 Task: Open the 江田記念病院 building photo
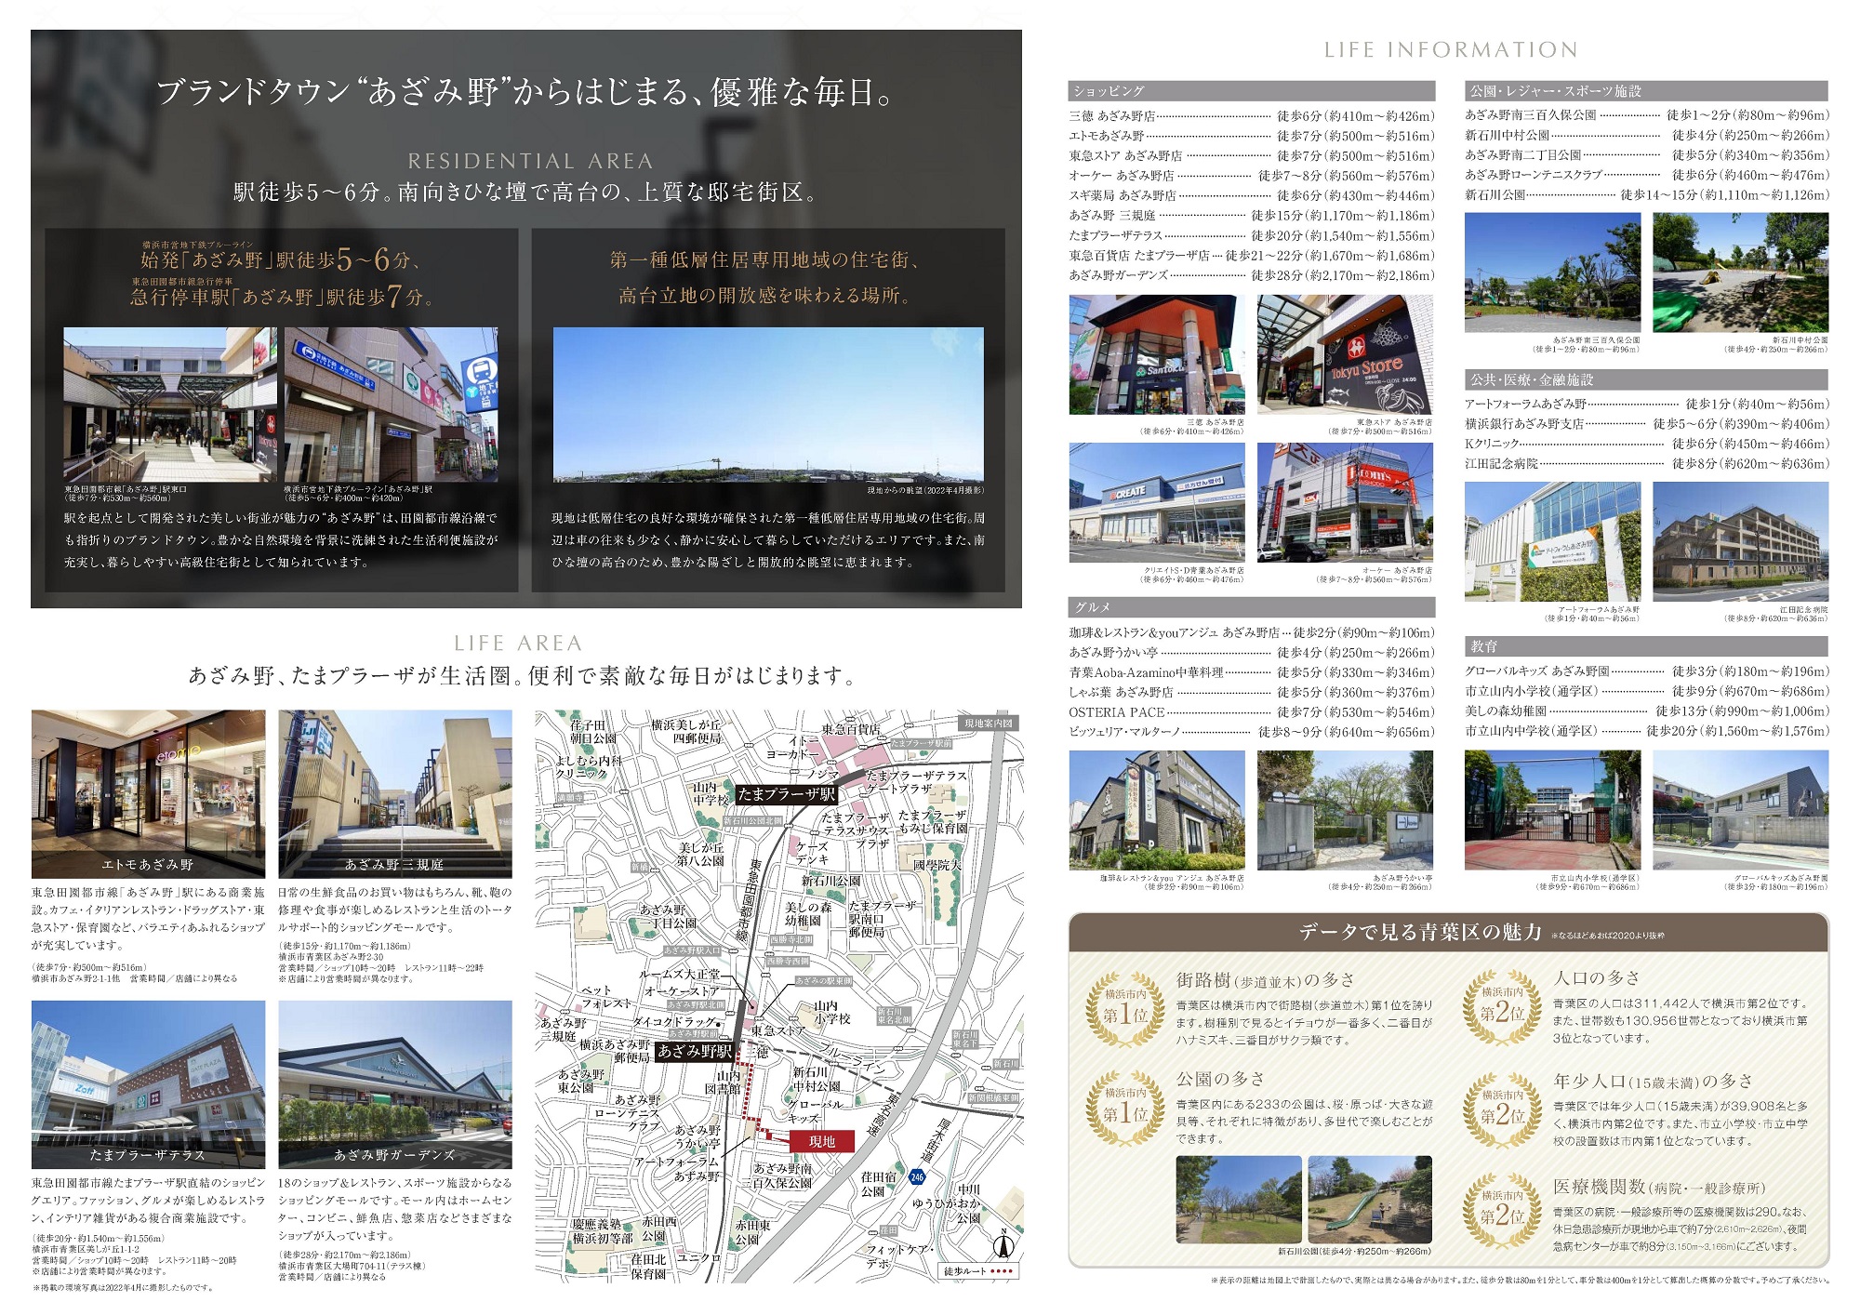coord(1741,541)
